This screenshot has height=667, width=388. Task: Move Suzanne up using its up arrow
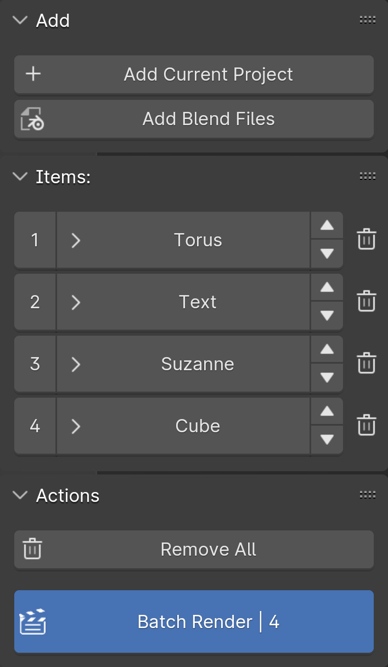coord(327,349)
